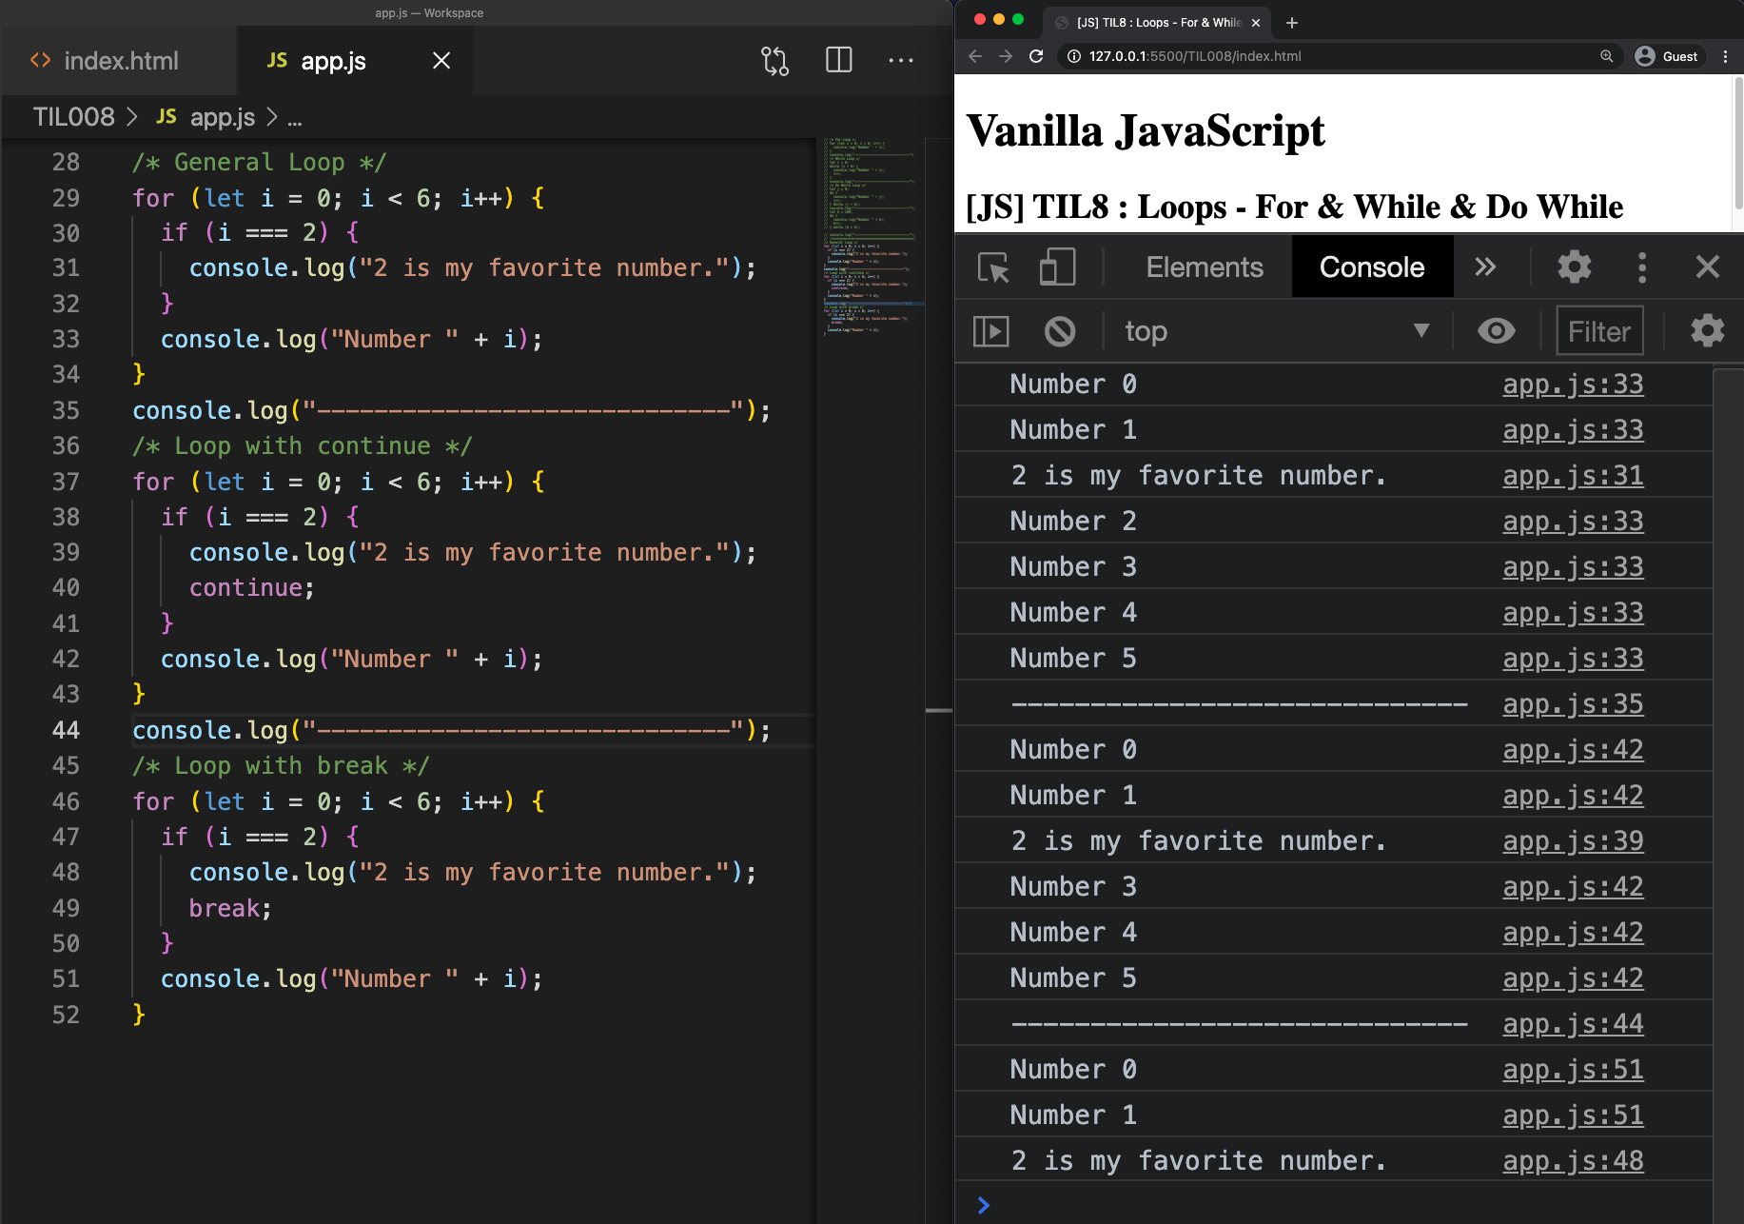
Task: Close the app.js editor tab
Action: click(x=441, y=61)
